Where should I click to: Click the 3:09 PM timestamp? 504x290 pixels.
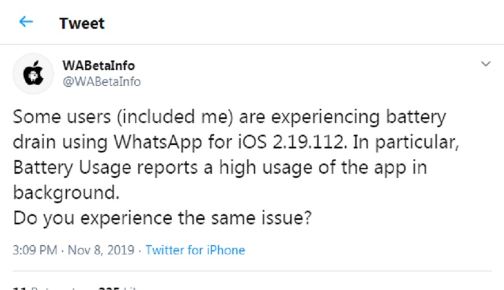pyautogui.click(x=36, y=250)
